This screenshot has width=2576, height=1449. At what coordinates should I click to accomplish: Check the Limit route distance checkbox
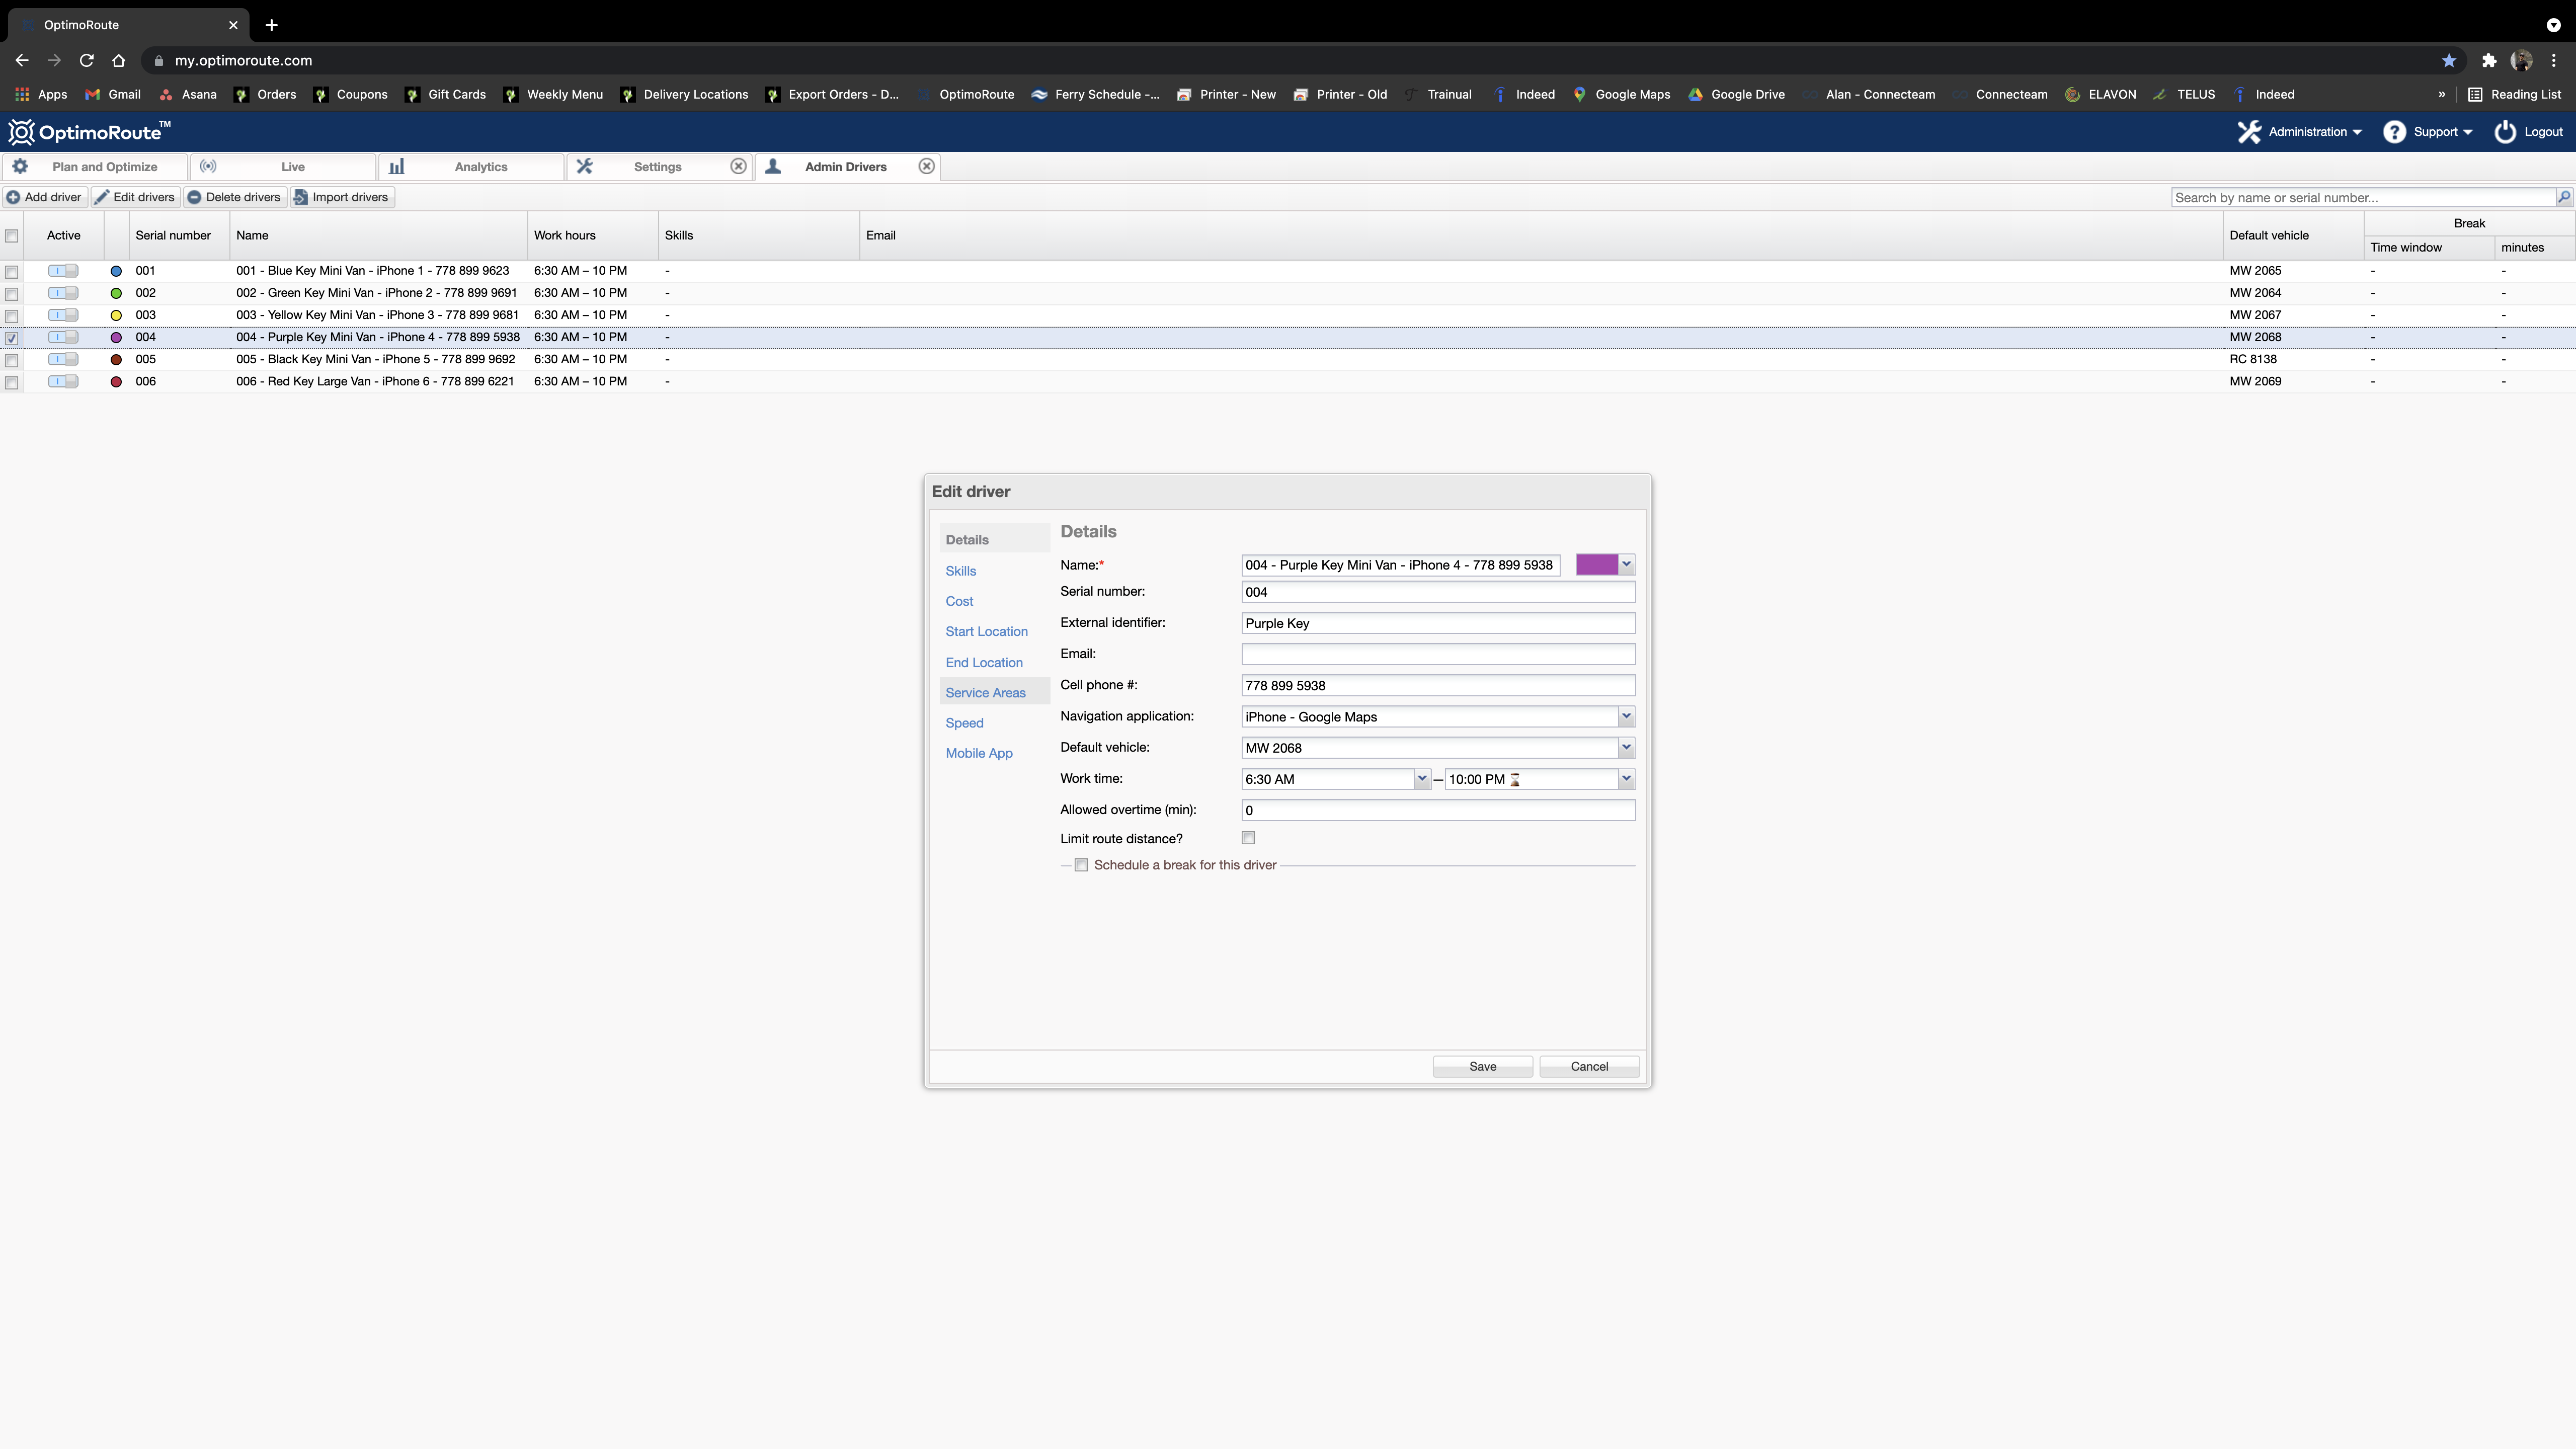(1248, 838)
